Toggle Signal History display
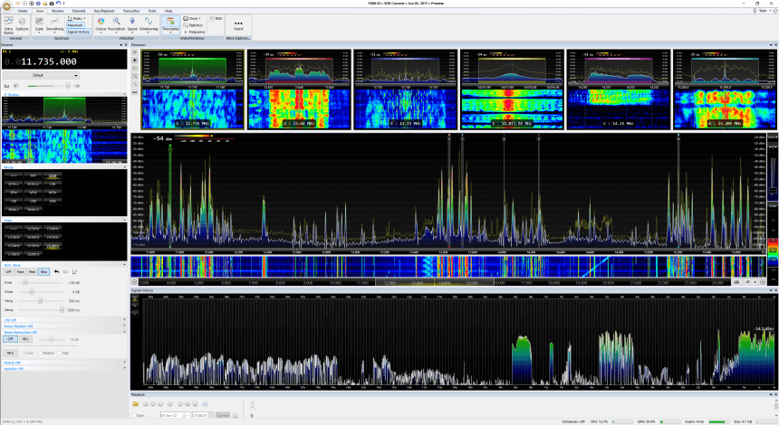Viewport: 779px width, 425px height. tap(79, 32)
